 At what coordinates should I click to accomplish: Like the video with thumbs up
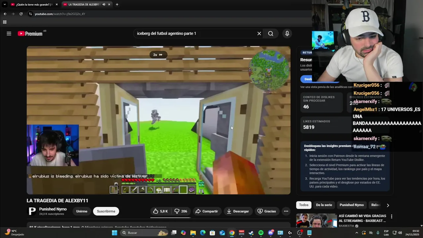[160, 211]
